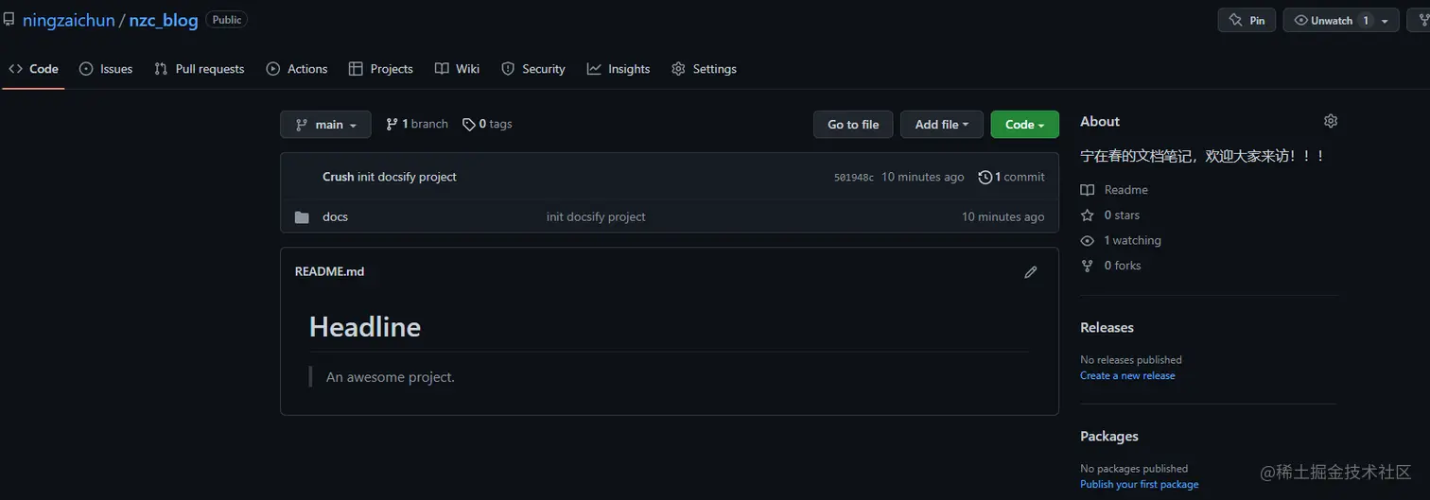
Task: Jump to Readme from About section
Action: click(x=1115, y=190)
